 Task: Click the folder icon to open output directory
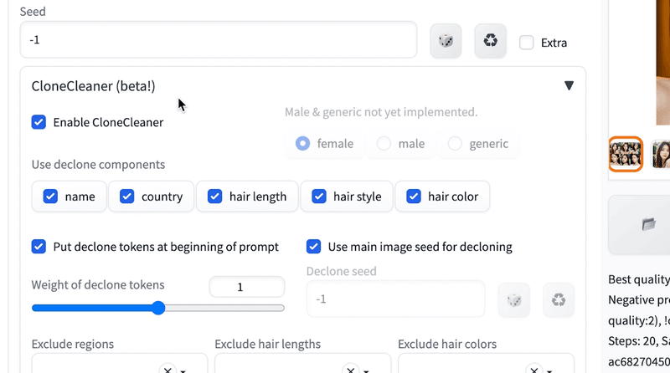648,223
